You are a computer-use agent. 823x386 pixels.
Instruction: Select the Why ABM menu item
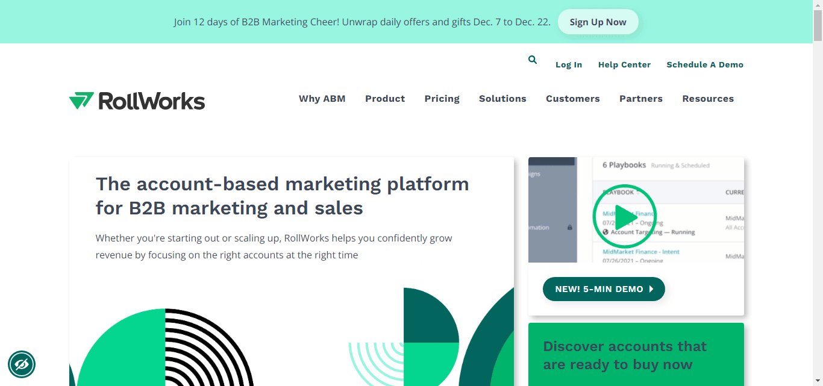coord(322,98)
